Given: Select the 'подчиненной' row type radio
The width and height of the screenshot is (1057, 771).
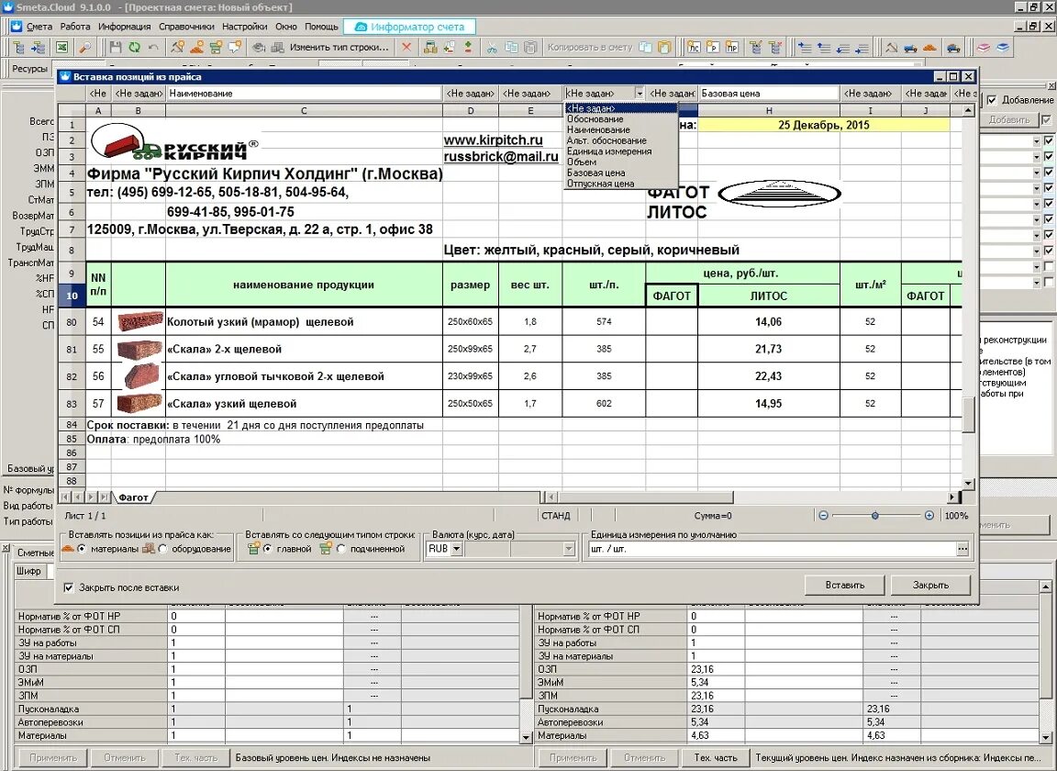Looking at the screenshot, I should (341, 549).
